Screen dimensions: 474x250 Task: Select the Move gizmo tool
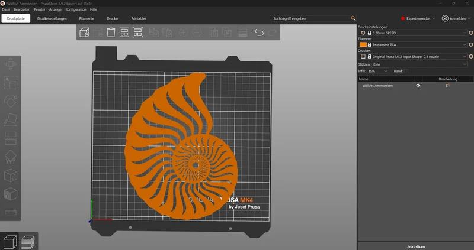[11, 64]
